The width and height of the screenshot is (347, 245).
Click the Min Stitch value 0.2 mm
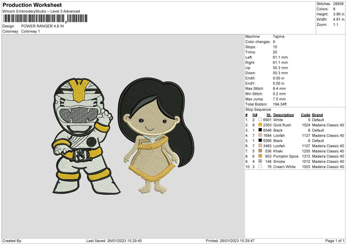279,94
